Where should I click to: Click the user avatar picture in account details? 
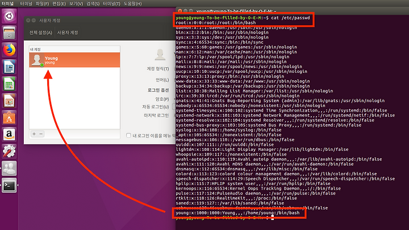click(x=160, y=54)
